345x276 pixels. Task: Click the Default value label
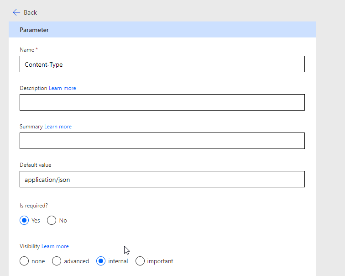click(35, 165)
